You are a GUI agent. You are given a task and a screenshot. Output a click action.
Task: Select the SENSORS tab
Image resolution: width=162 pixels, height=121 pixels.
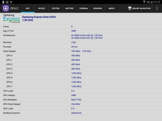click(x=97, y=8)
